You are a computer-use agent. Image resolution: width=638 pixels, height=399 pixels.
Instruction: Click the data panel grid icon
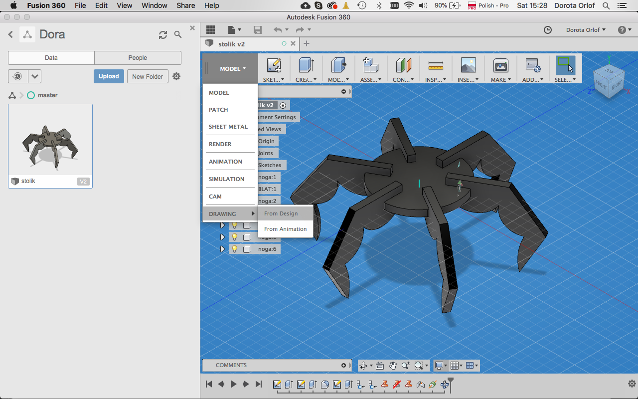[210, 30]
